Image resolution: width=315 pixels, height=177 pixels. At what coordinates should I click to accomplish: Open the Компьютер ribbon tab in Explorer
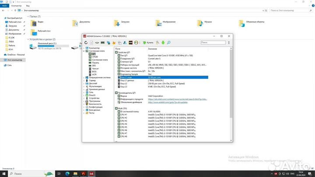(x=17, y=6)
